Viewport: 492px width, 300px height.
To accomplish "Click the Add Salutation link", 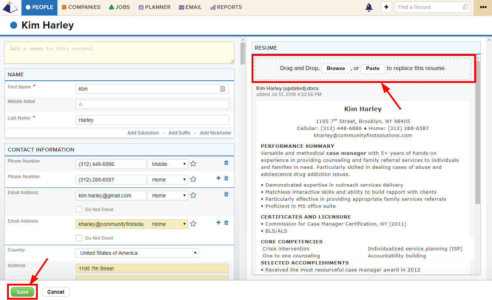I will (143, 133).
